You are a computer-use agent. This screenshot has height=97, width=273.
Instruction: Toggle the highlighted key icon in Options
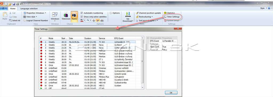click(98, 21)
